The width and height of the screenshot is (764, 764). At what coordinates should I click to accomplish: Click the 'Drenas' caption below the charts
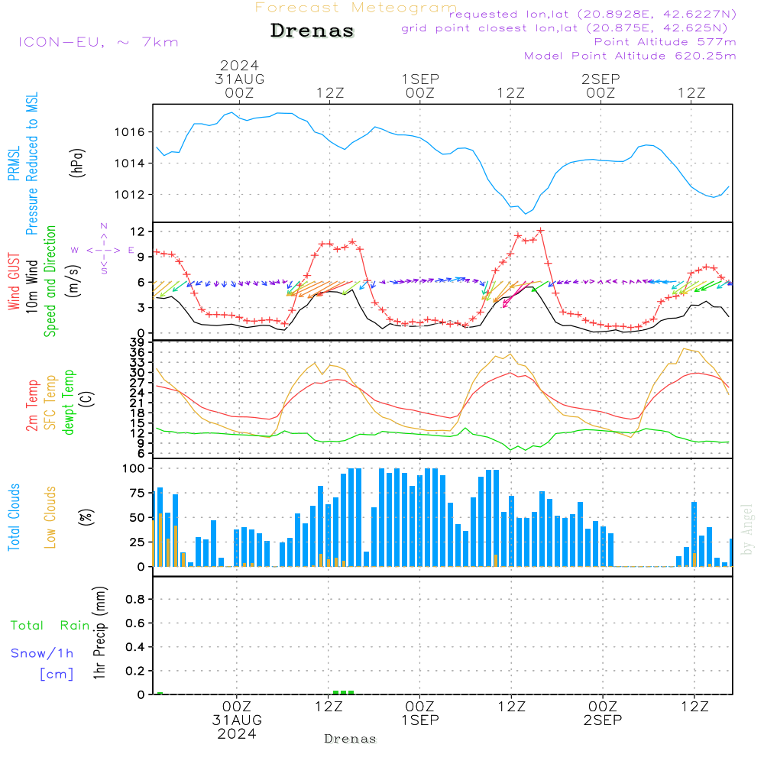coord(351,739)
